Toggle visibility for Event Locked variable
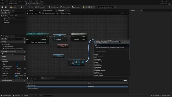The image size is (172, 97). point(25,71)
